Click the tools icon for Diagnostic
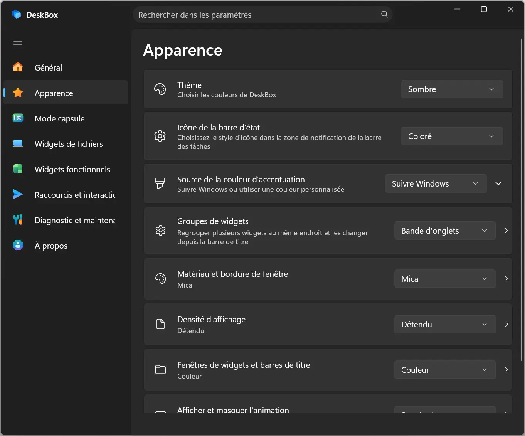525x436 pixels. pos(18,220)
